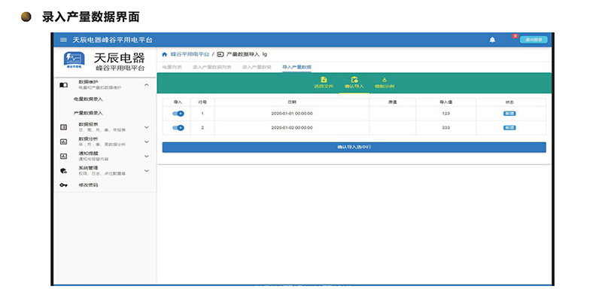Screen dimensions: 599x289
Task: Open the hamburger menu in header
Action: [x=64, y=40]
